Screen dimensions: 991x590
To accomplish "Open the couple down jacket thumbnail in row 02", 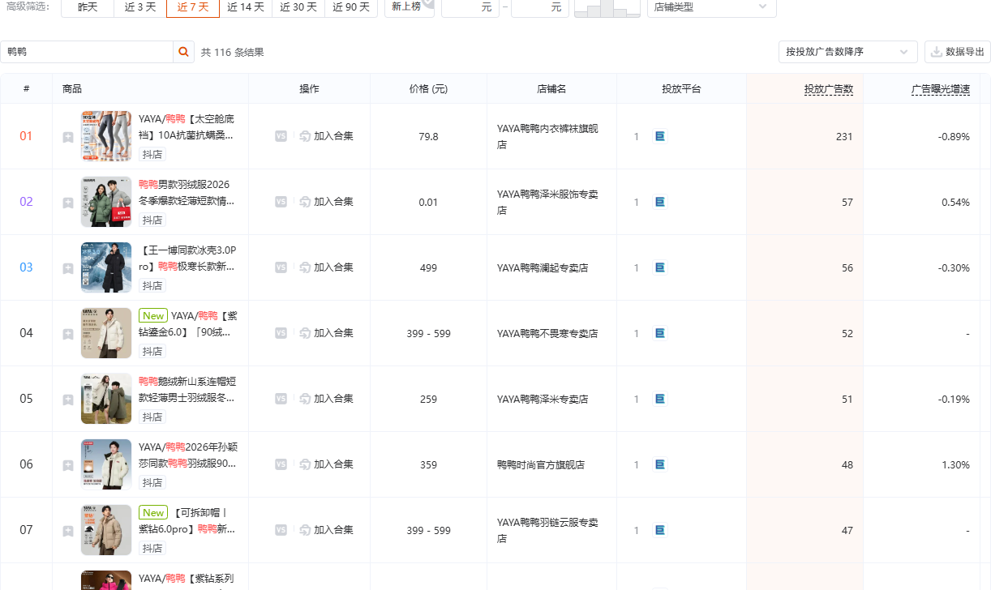I will (x=106, y=202).
